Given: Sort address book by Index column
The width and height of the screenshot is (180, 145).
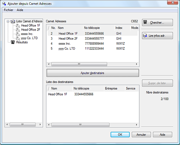Looking at the screenshot, I should click(x=122, y=28).
